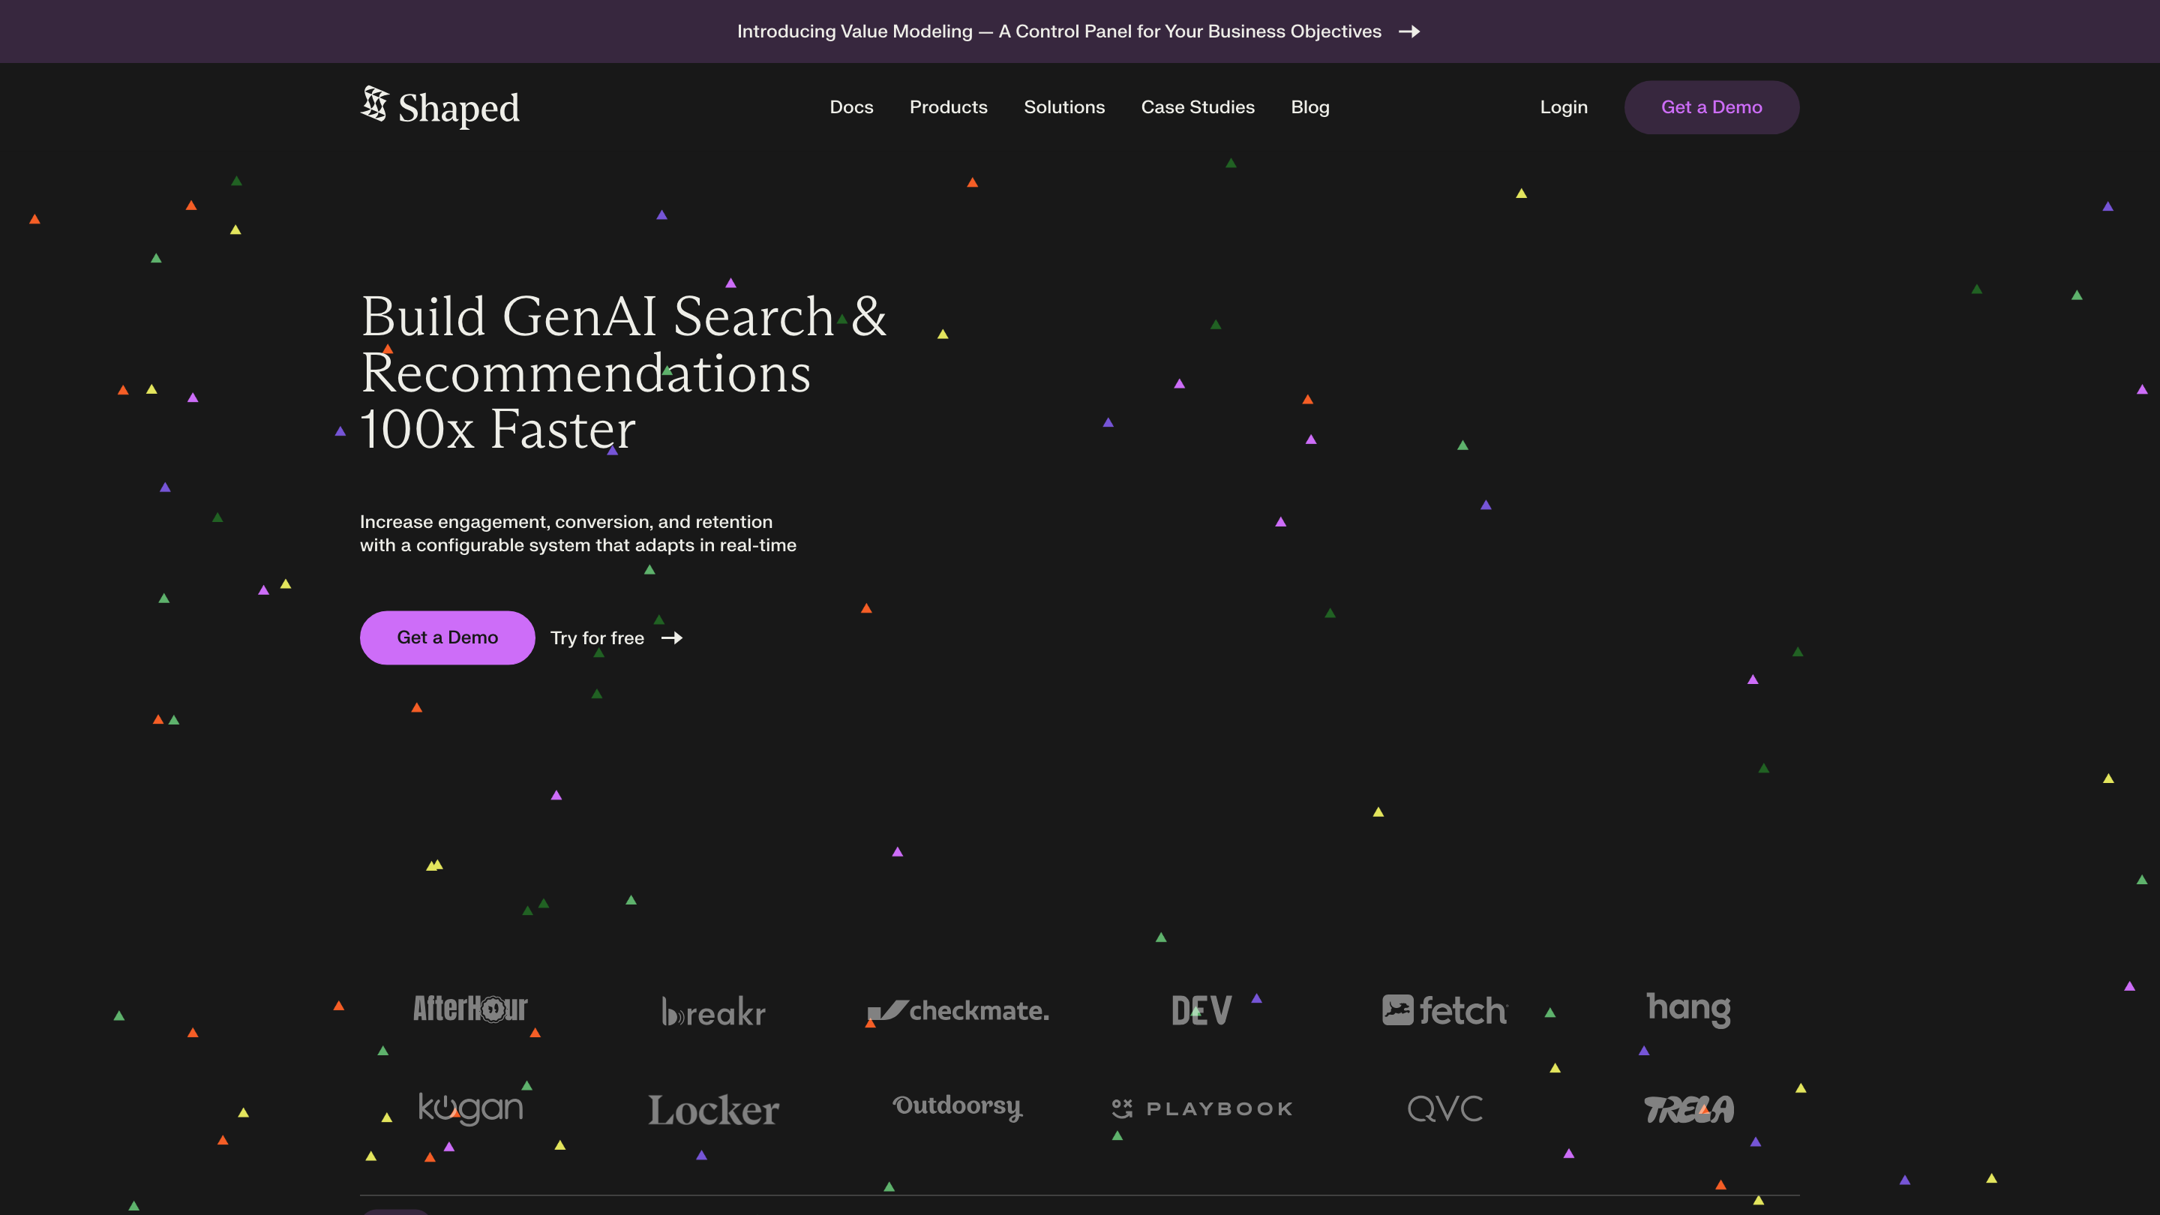Viewport: 2160px width, 1215px height.
Task: Click the hang company logo
Action: point(1688,1009)
